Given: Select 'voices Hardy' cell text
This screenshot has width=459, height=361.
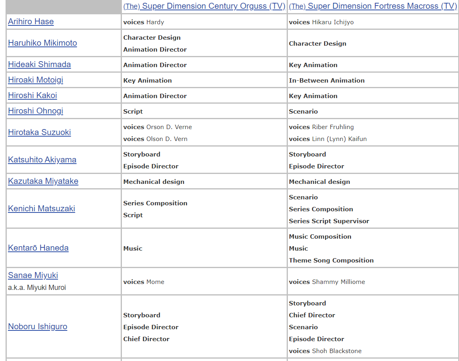Looking at the screenshot, I should coord(143,22).
